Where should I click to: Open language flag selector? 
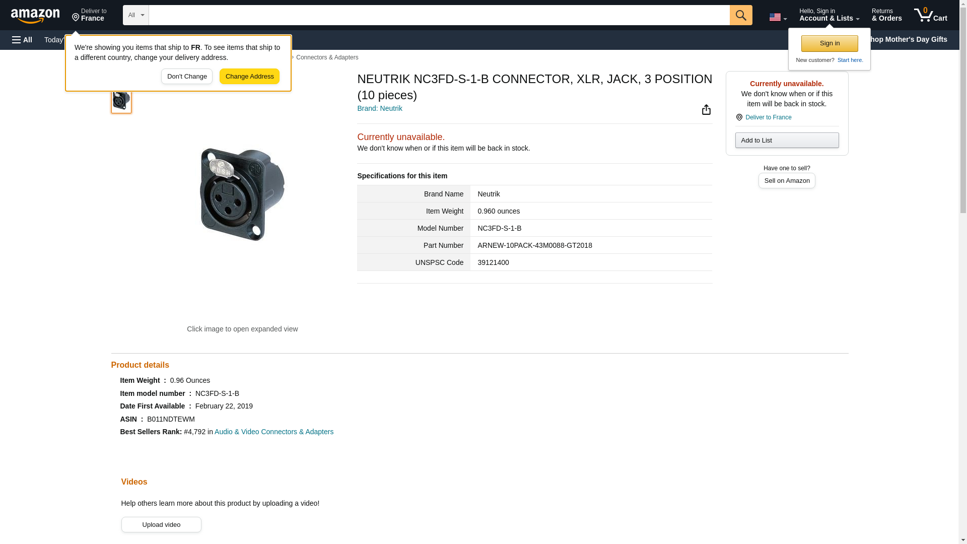pos(778,17)
